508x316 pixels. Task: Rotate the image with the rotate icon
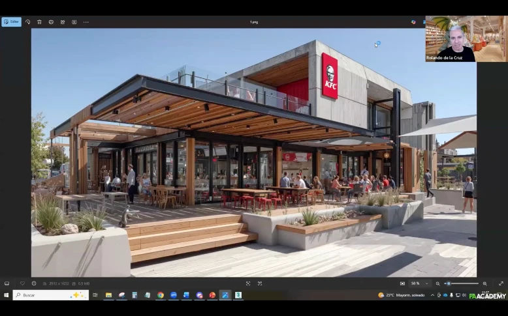pyautogui.click(x=27, y=22)
